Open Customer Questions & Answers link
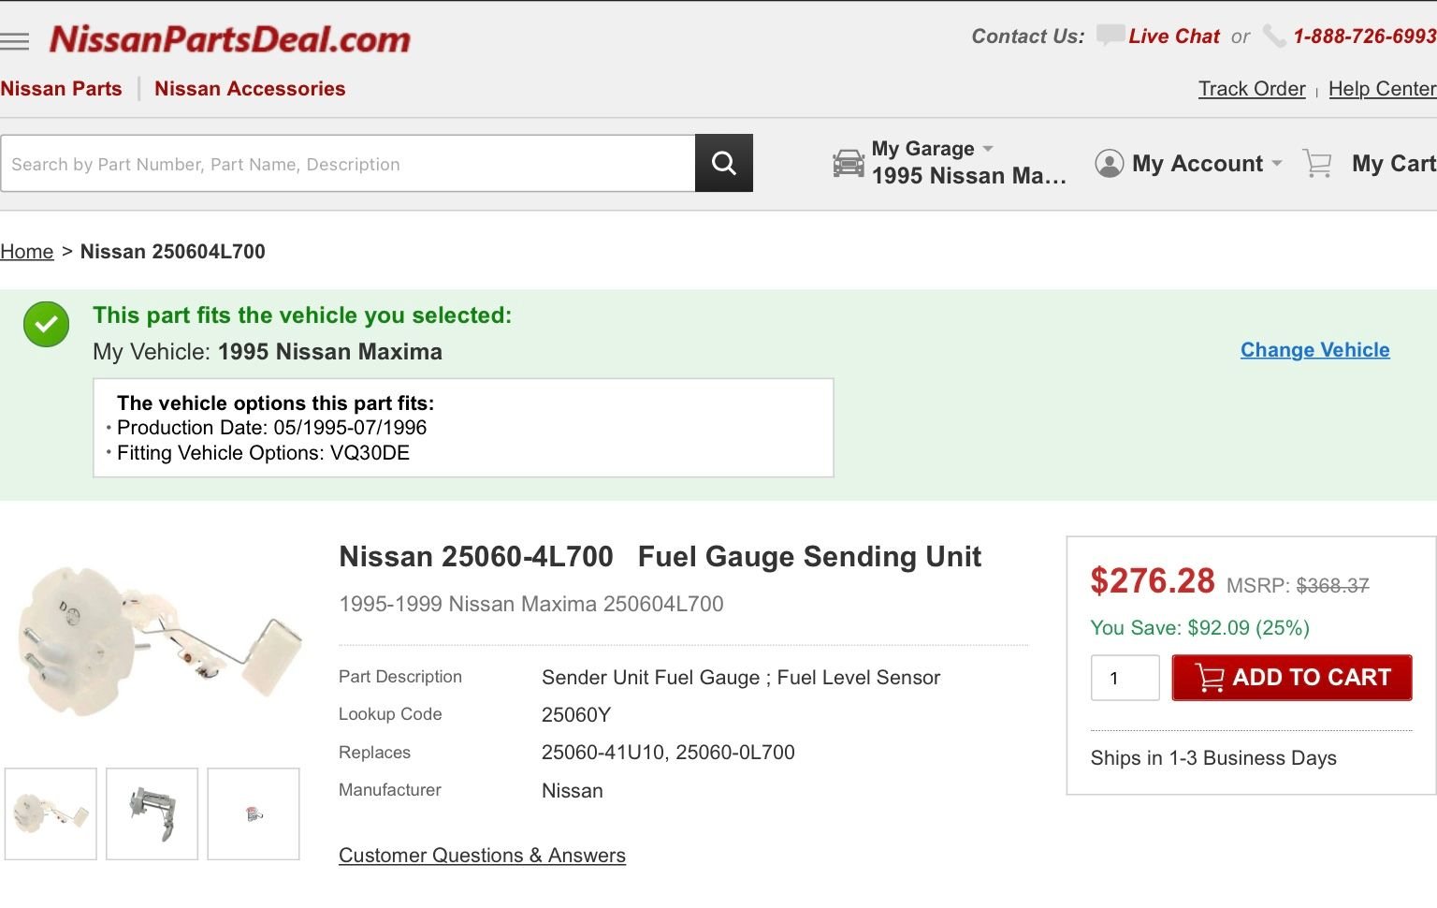 482,856
